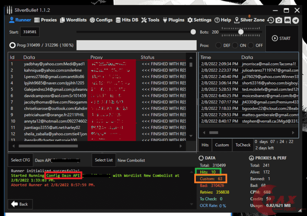The width and height of the screenshot is (307, 216).
Task: Open the Proxies tab
Action: click(45, 20)
